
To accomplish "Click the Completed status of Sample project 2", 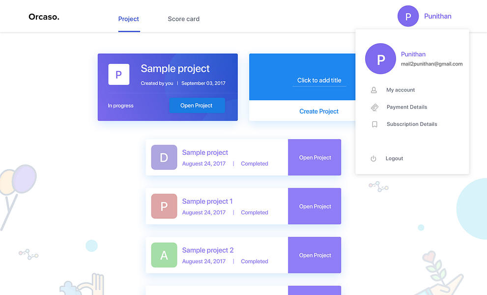I will click(255, 262).
